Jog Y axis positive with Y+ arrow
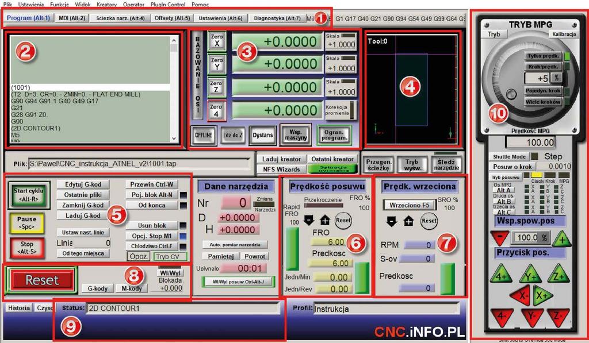Viewport: 589px width, 343px height. click(530, 275)
